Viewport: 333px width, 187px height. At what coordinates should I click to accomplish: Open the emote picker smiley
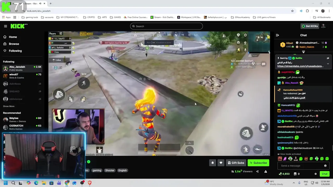pos(325,166)
